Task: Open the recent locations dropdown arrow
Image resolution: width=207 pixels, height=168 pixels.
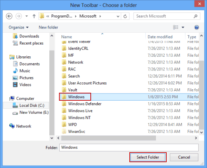Action: coord(27,16)
